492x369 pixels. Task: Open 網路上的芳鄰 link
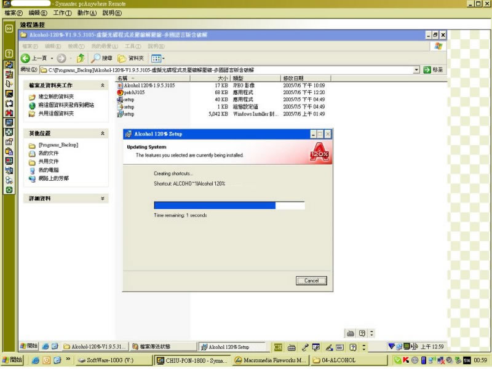pyautogui.click(x=54, y=178)
